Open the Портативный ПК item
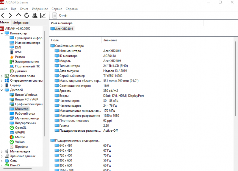The image size is (238, 171). 25,66
